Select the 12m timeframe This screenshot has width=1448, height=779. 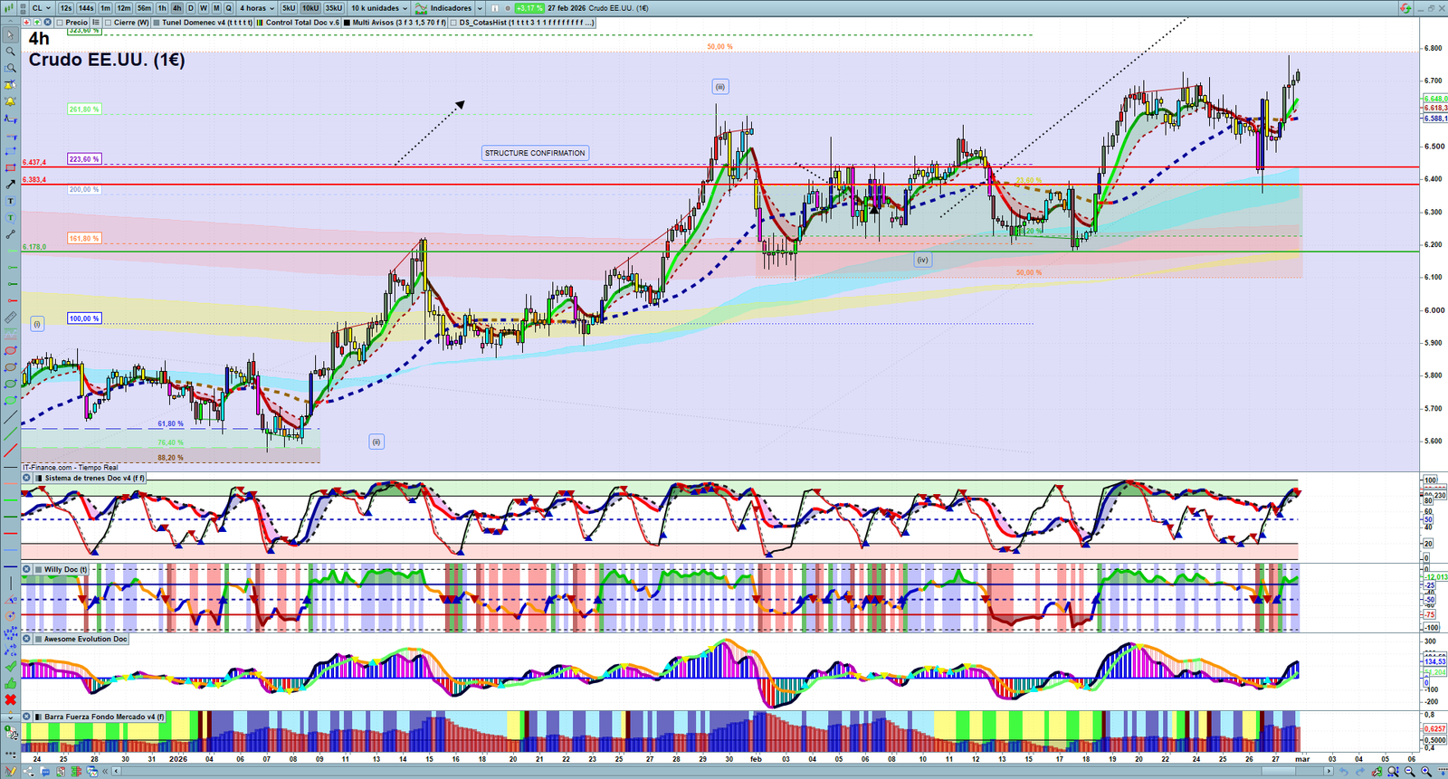[124, 8]
